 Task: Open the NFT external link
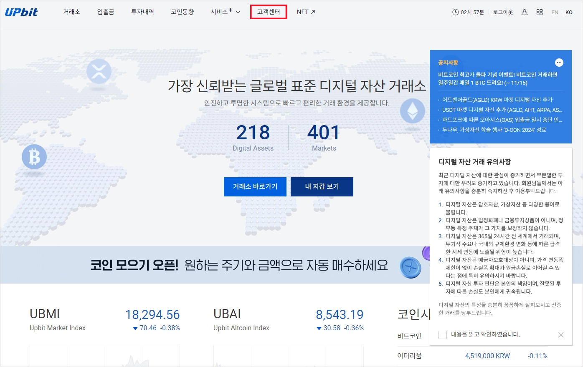(306, 12)
